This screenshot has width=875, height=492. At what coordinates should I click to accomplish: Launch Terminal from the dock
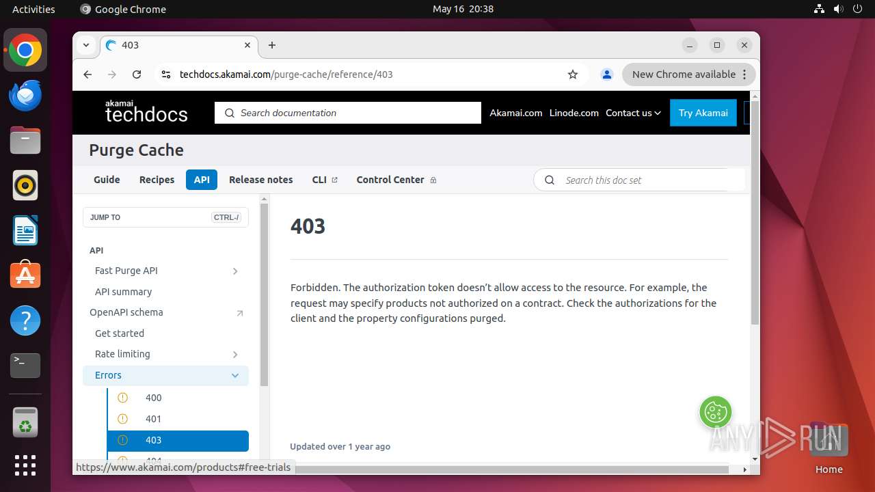click(25, 366)
